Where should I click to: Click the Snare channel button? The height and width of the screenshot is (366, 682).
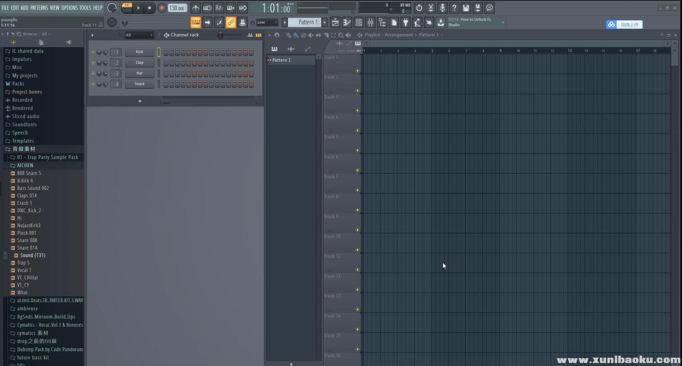(139, 84)
